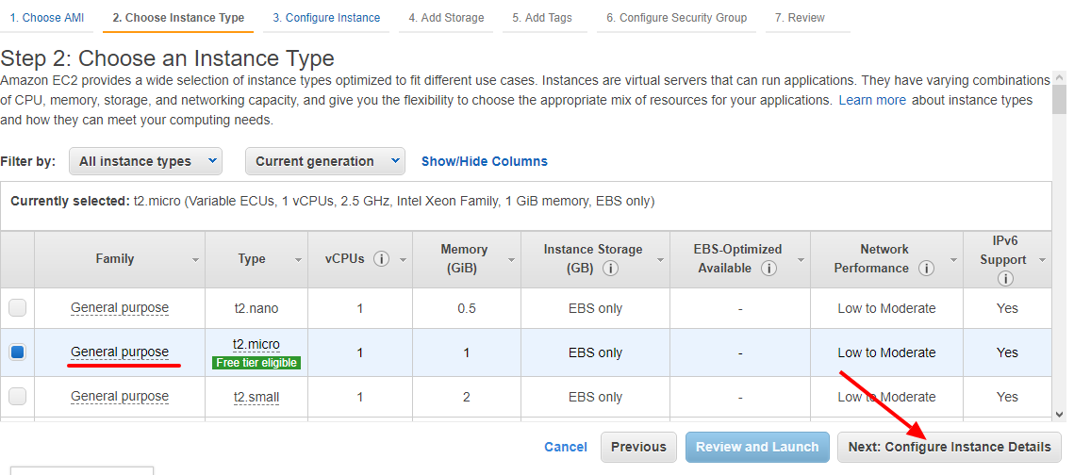
Task: Select the t2.small instance checkbox
Action: (x=17, y=396)
